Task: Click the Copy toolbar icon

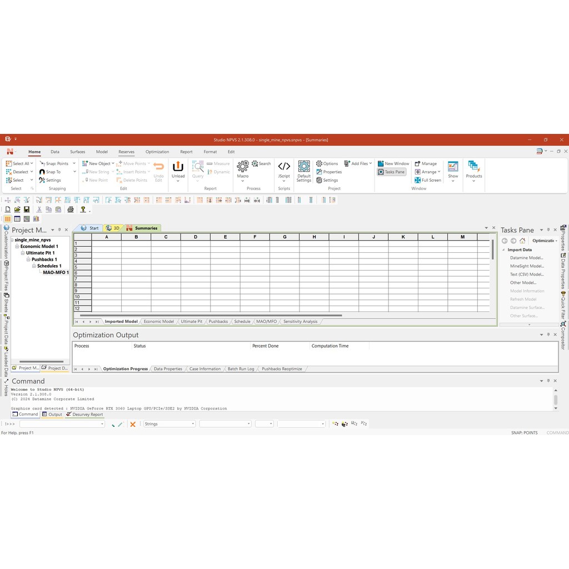Action: 49,209
